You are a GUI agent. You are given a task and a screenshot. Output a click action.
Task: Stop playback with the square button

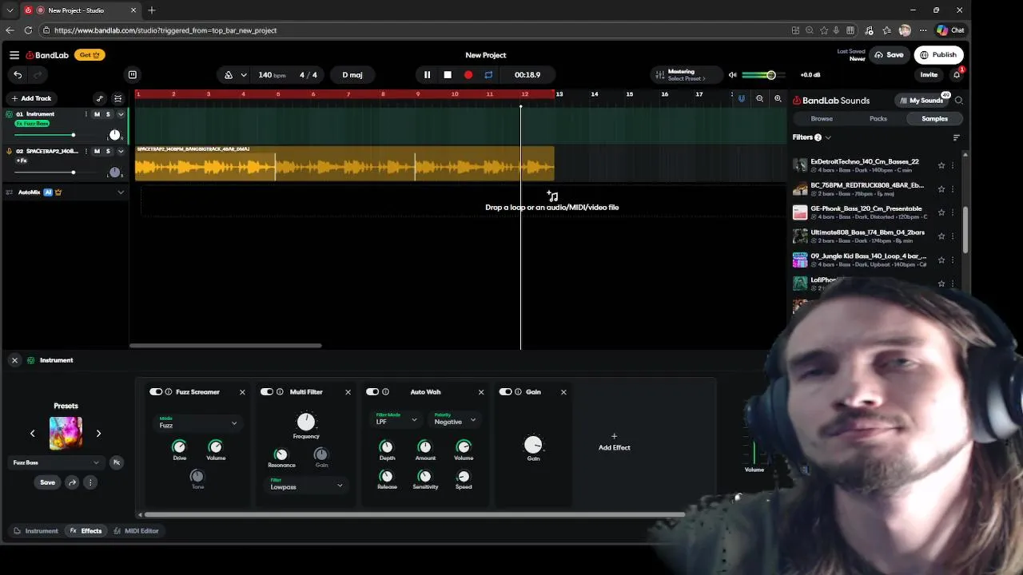click(448, 75)
